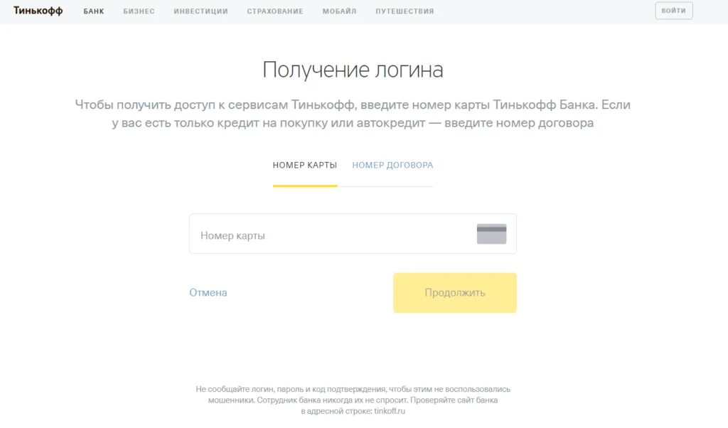Click the paragraph starting with Чтобы получить доступ
Image resolution: width=728 pixels, height=428 pixels.
click(x=353, y=114)
